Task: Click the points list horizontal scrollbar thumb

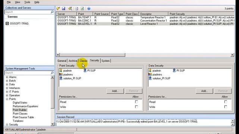Action: 93,55
